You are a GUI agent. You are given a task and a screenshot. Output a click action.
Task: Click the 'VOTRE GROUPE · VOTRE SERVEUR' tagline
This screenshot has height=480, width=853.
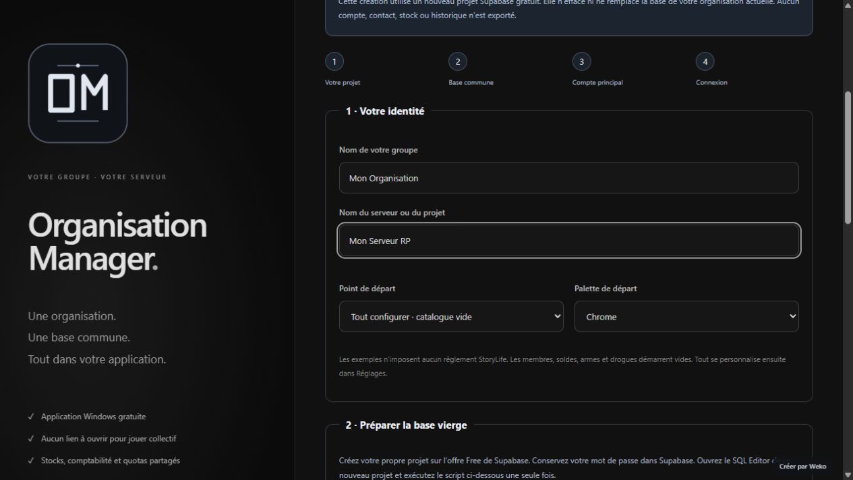pos(97,177)
